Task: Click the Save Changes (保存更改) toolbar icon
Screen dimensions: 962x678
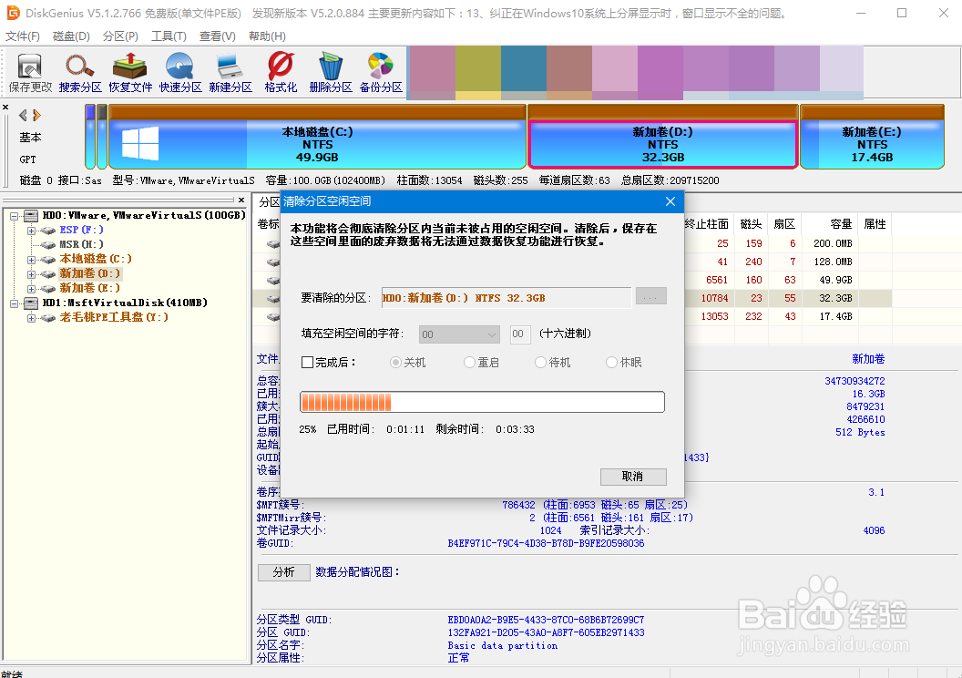Action: click(x=30, y=72)
